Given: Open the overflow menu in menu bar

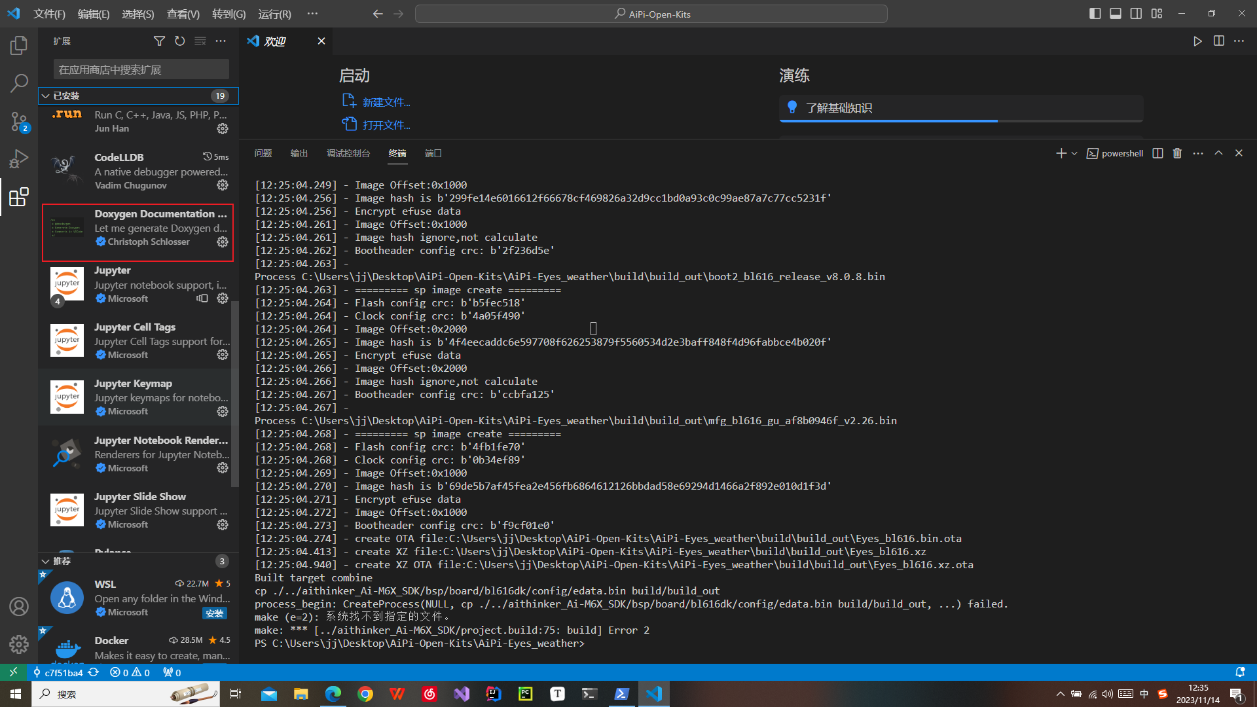Looking at the screenshot, I should (312, 14).
